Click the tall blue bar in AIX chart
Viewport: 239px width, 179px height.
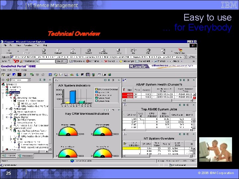click(73, 97)
